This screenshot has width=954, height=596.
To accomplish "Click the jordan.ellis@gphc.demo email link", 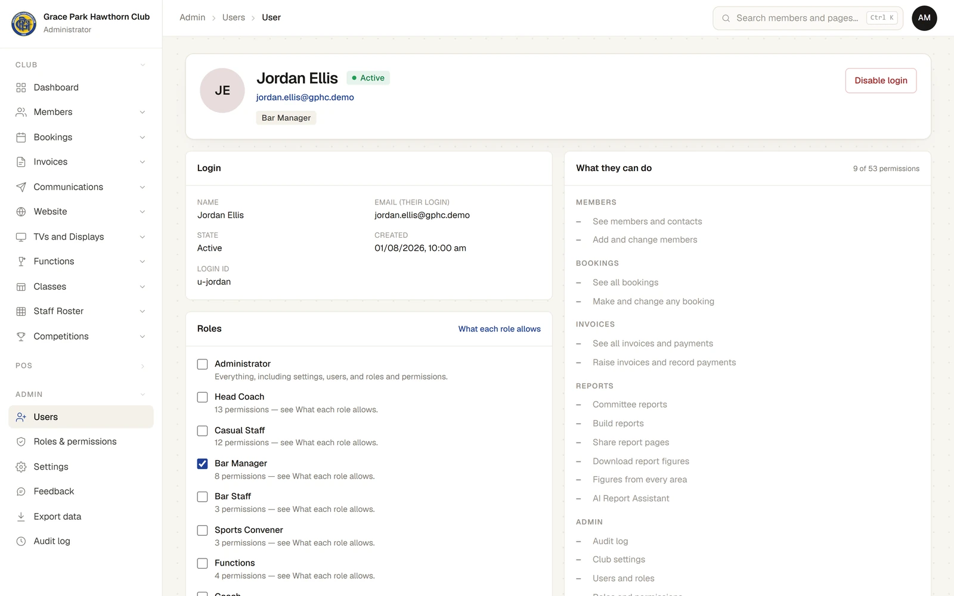I will point(305,97).
